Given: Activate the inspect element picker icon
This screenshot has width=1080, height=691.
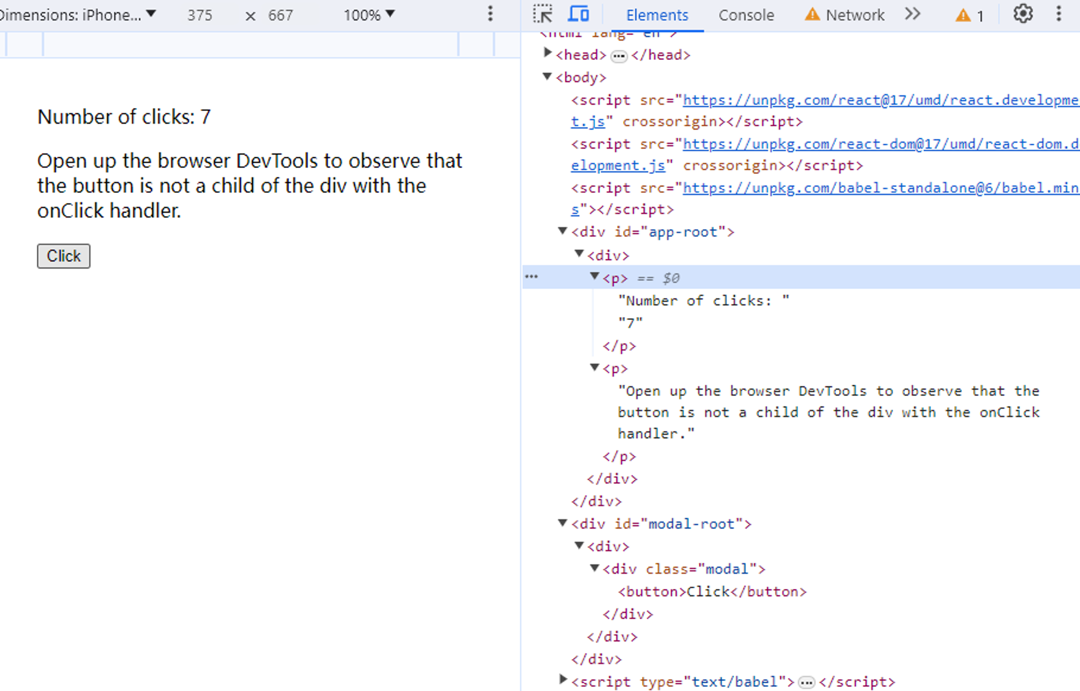Looking at the screenshot, I should pos(543,15).
